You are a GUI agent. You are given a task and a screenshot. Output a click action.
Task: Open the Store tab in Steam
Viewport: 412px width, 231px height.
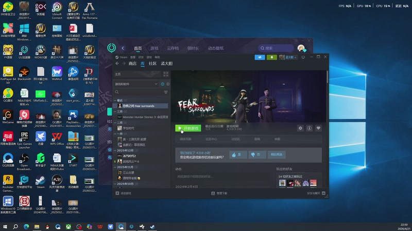132,63
